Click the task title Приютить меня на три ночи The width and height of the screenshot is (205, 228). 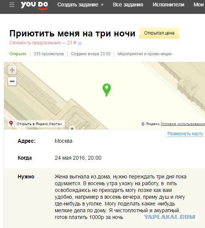point(72,33)
